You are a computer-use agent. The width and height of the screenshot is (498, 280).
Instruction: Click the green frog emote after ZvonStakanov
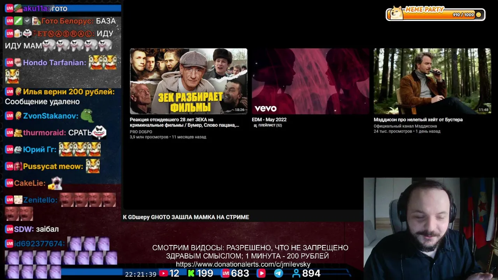pyautogui.click(x=87, y=115)
